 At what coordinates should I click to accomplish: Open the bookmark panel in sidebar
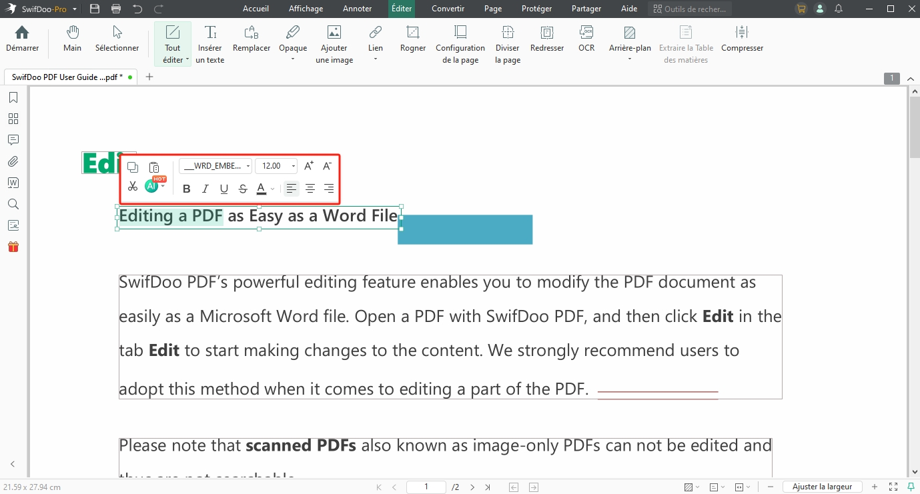(13, 98)
